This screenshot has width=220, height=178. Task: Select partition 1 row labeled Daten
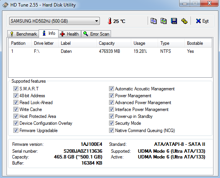(x=110, y=51)
